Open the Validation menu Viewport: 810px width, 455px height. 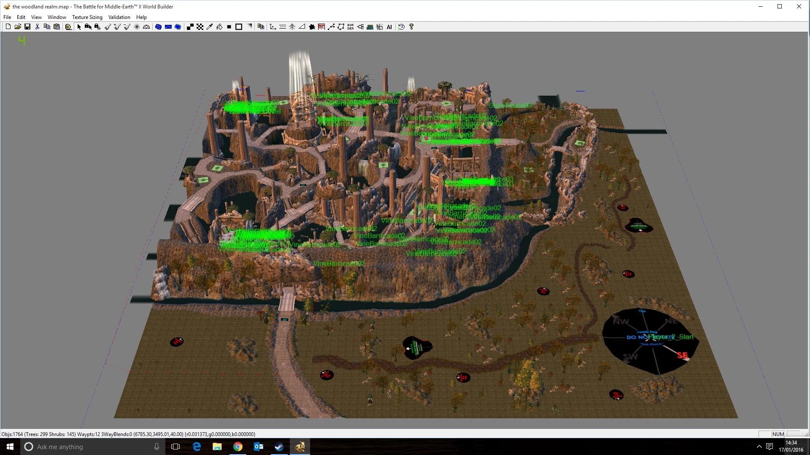point(119,17)
